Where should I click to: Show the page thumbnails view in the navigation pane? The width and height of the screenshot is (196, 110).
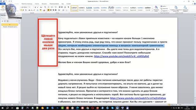point(5,21)
